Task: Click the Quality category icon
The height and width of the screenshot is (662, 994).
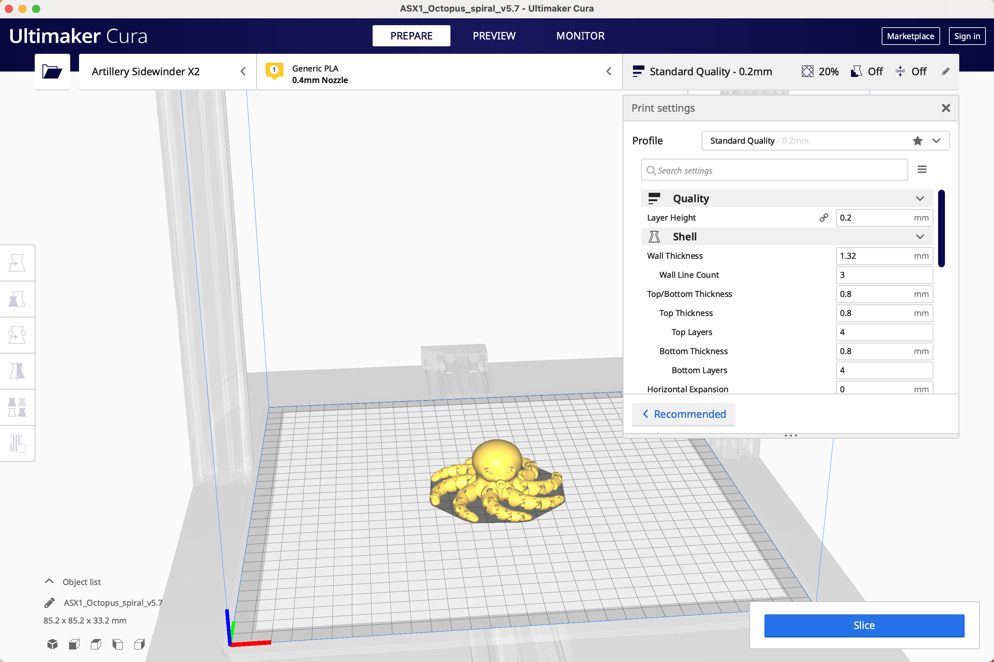Action: (x=654, y=199)
